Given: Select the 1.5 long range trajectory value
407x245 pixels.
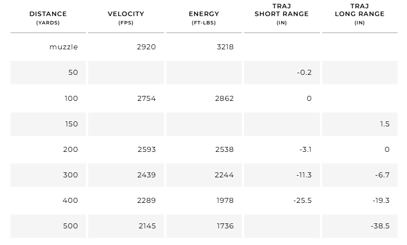Looking at the screenshot, I should 385,124.
